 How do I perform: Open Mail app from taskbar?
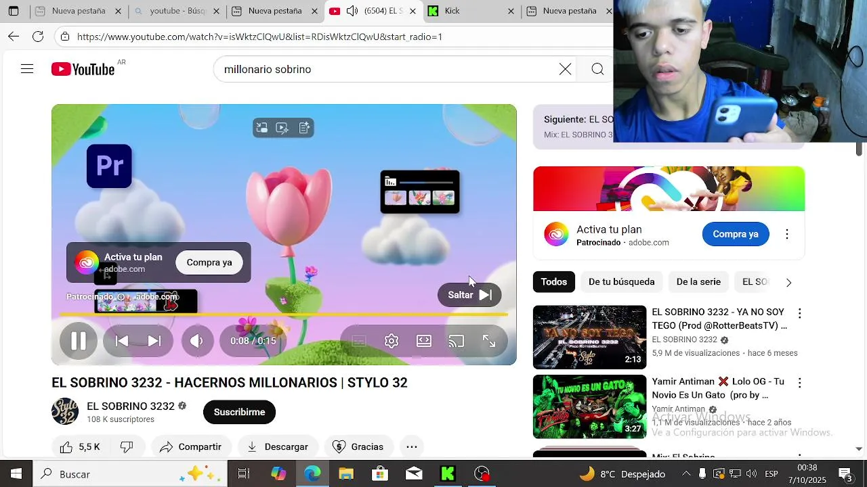(414, 474)
